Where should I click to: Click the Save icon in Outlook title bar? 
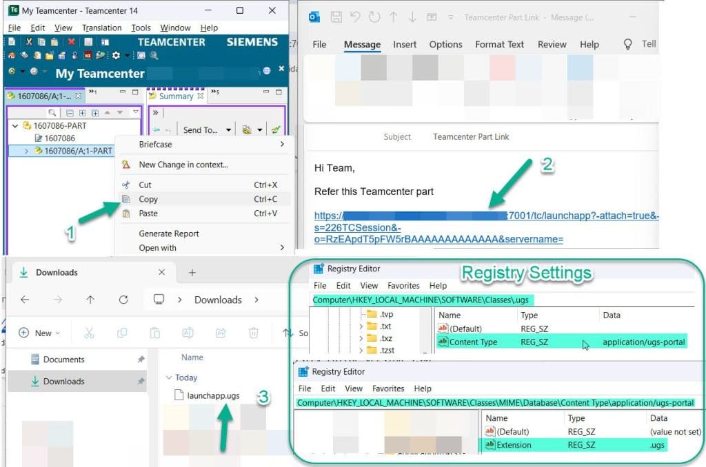point(336,17)
